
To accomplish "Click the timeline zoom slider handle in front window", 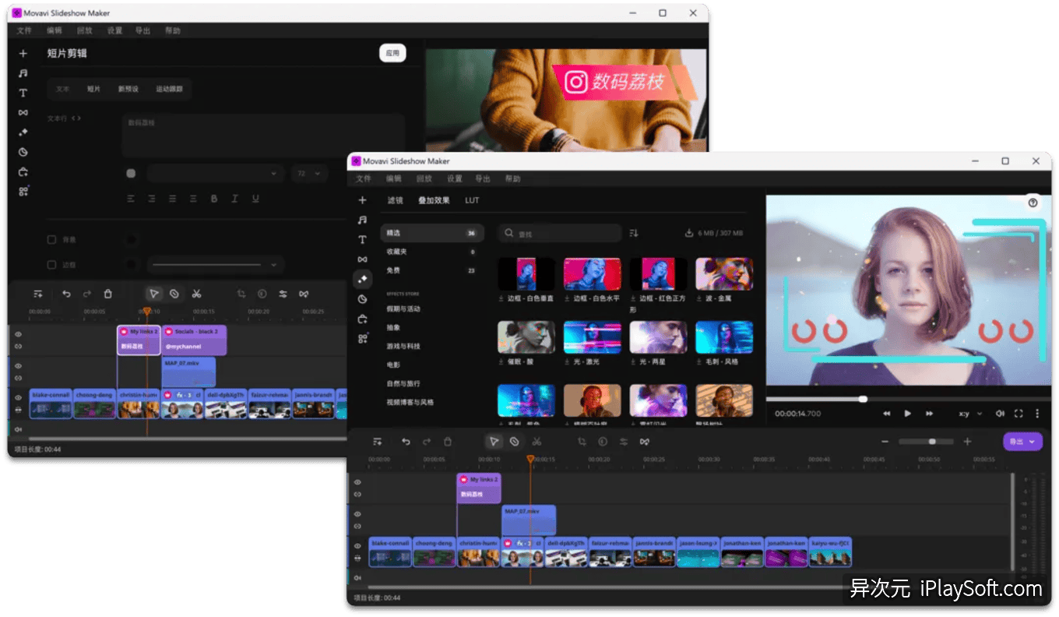I will click(932, 442).
